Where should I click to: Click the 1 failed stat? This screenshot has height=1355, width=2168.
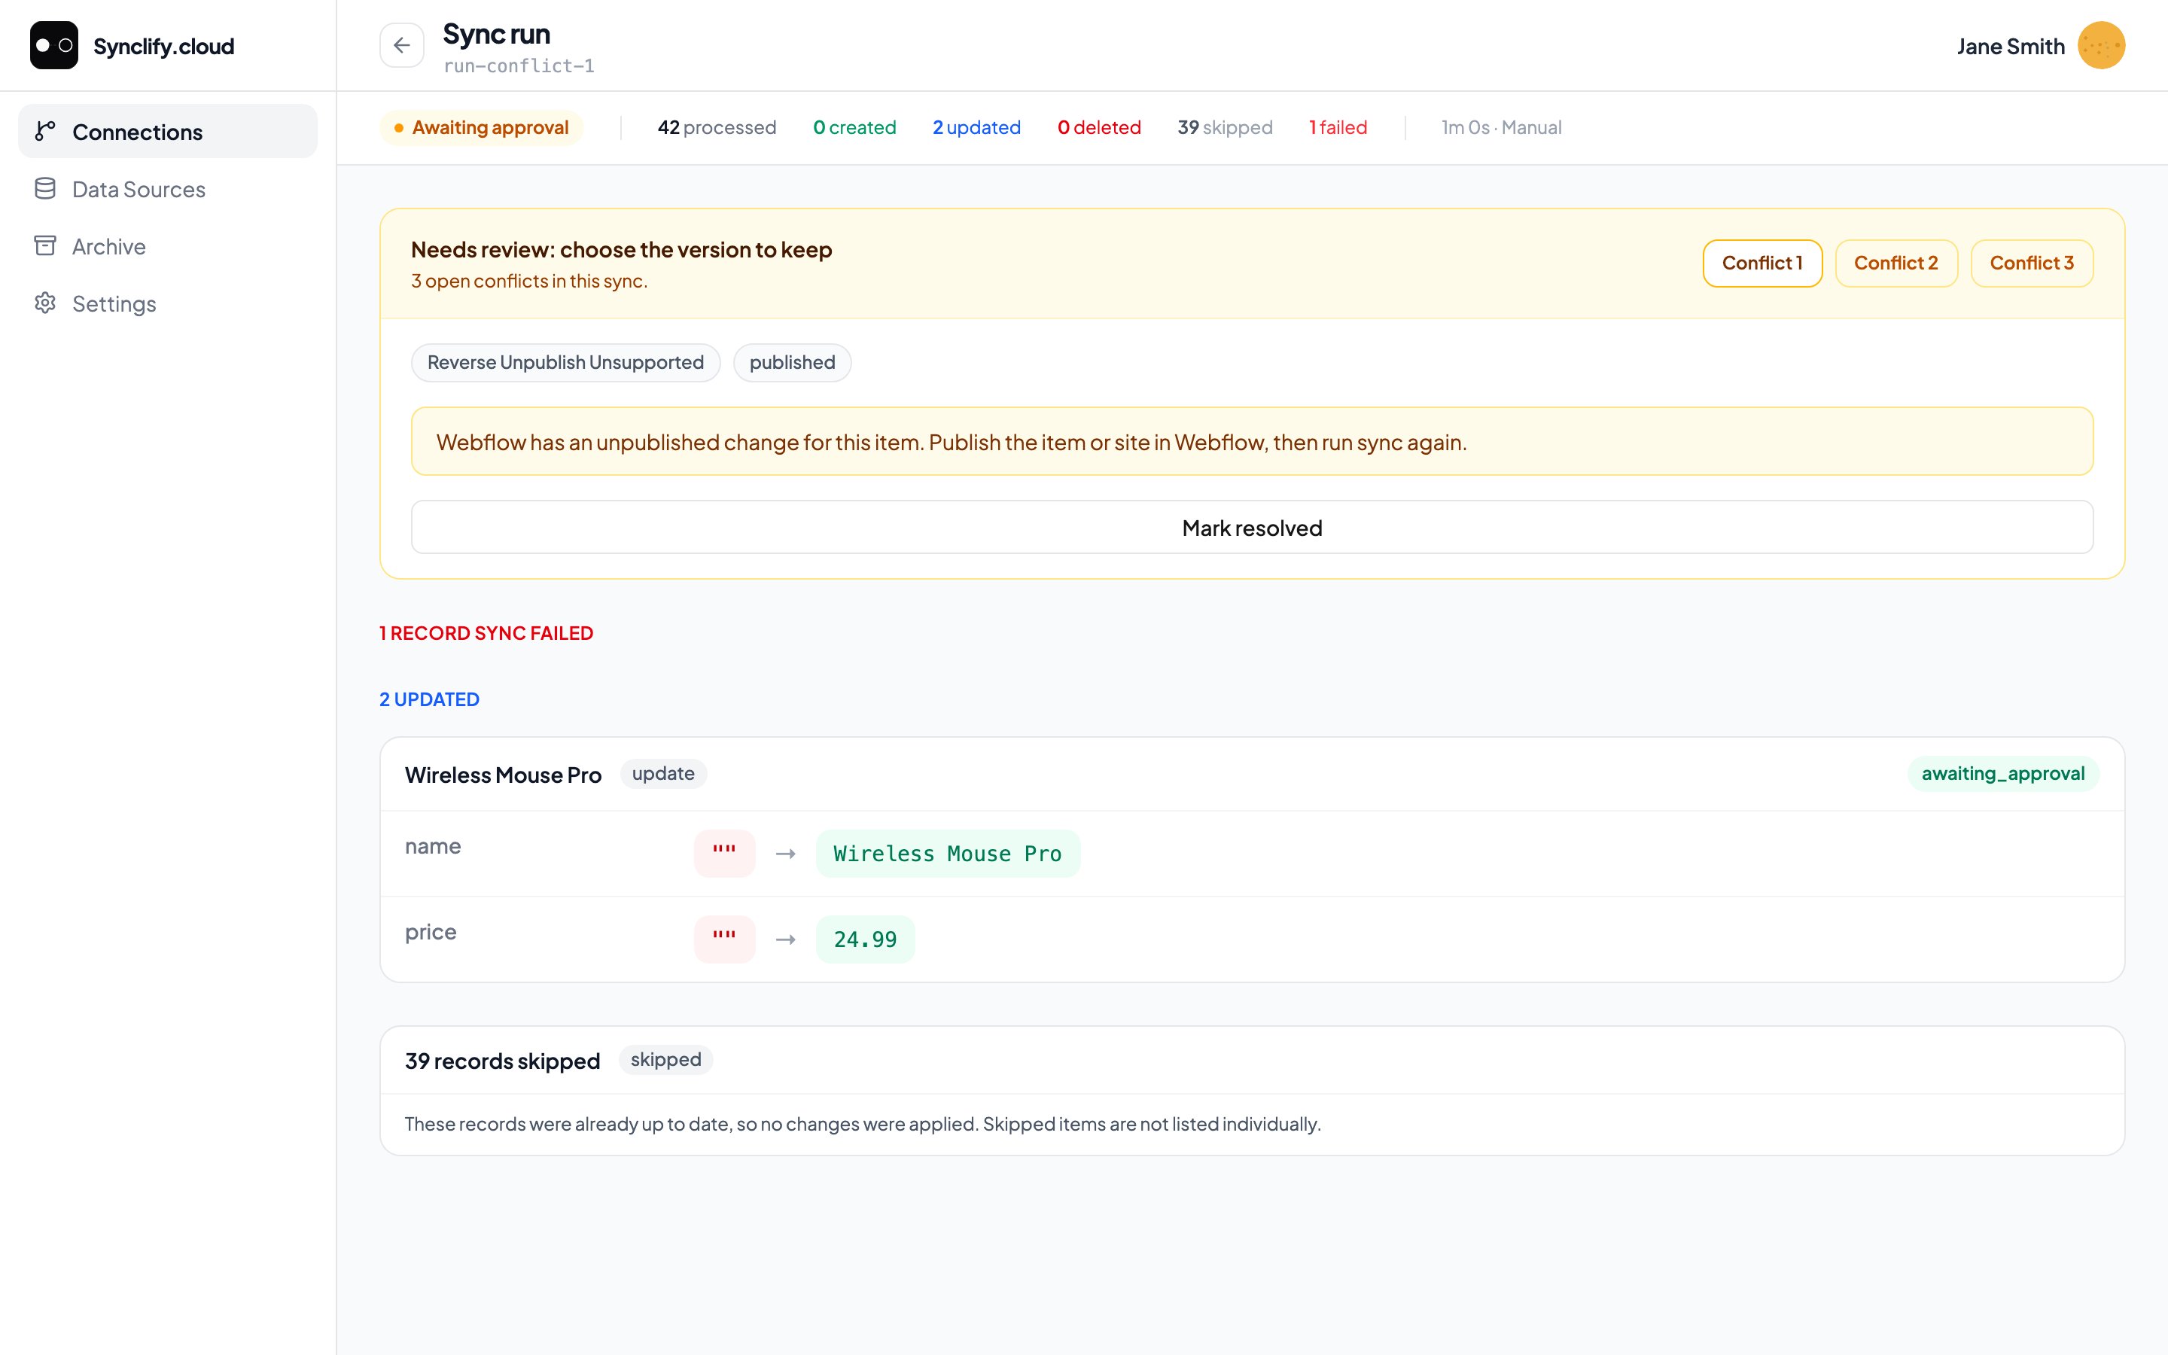[x=1338, y=128]
